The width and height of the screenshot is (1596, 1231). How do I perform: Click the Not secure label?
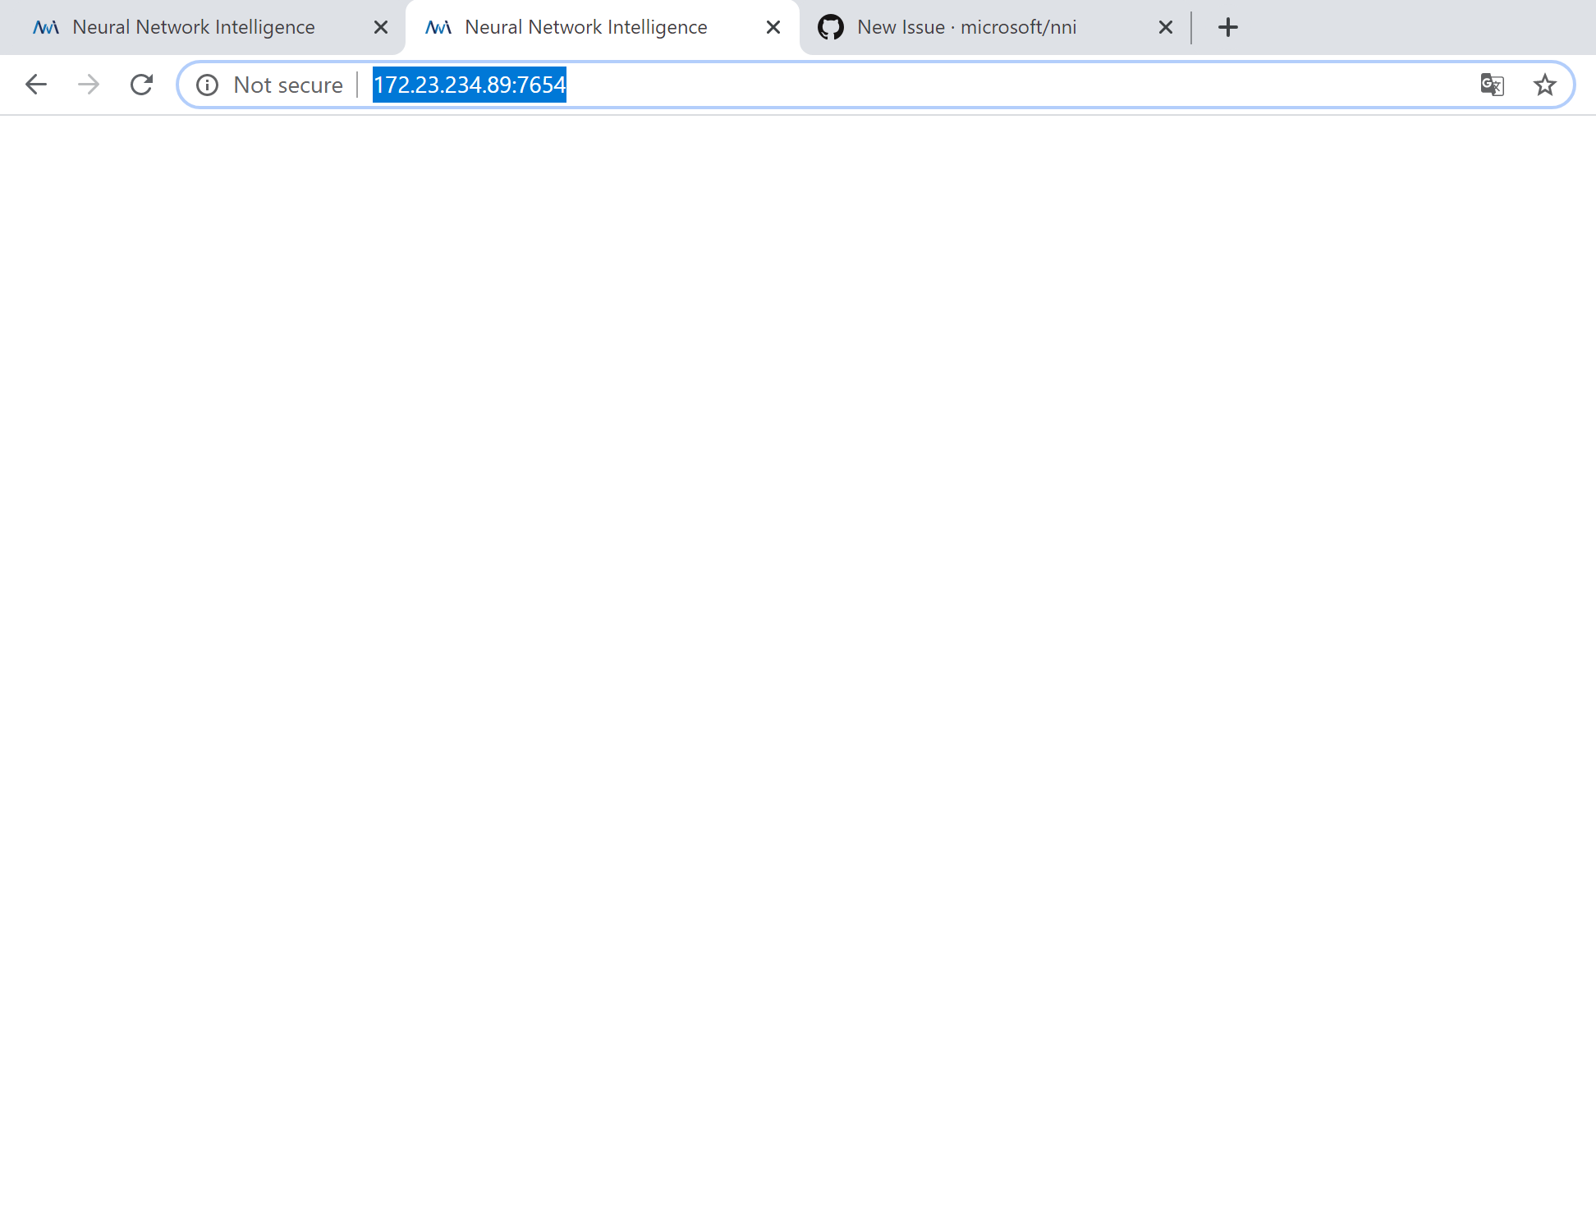(x=287, y=85)
